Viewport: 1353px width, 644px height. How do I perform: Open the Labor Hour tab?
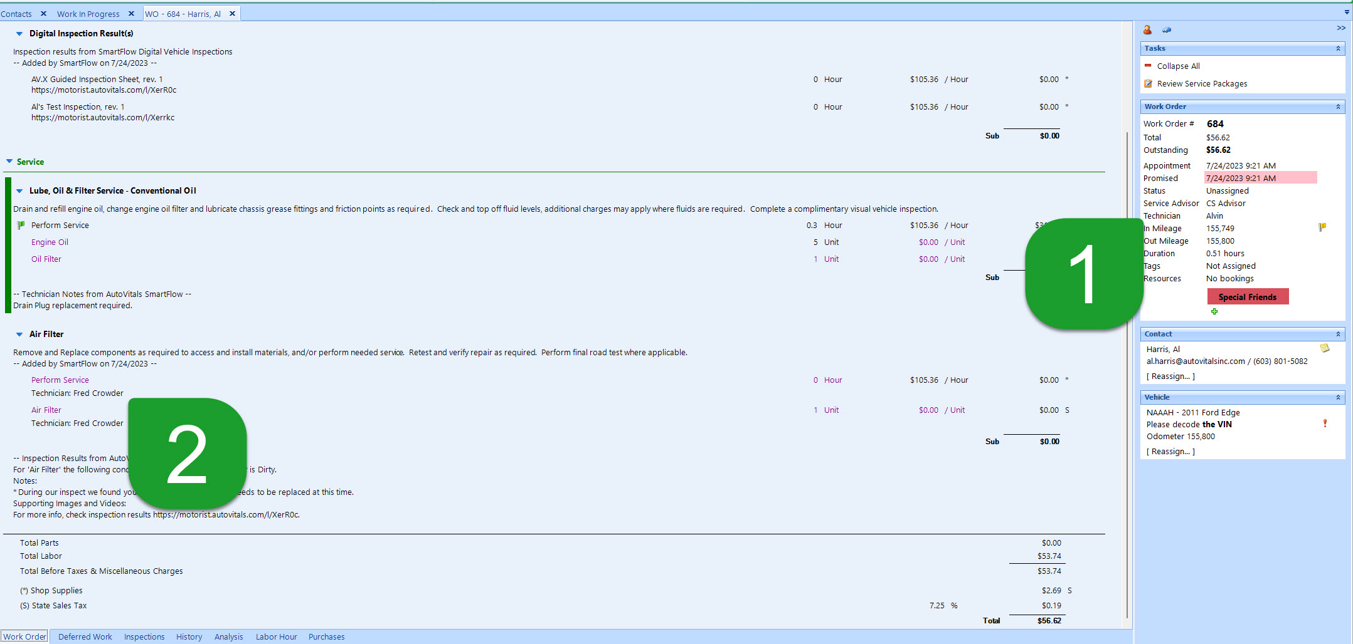click(x=277, y=636)
